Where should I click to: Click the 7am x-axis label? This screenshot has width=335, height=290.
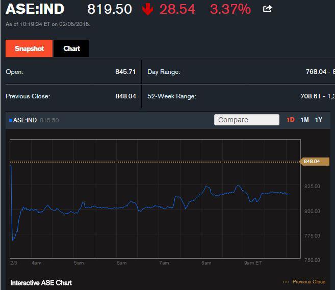pyautogui.click(x=164, y=263)
